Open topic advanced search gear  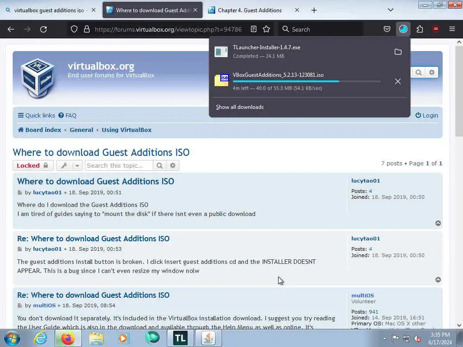(173, 165)
